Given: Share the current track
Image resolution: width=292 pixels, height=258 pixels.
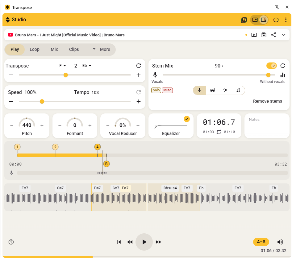Looking at the screenshot, I should click(273, 35).
